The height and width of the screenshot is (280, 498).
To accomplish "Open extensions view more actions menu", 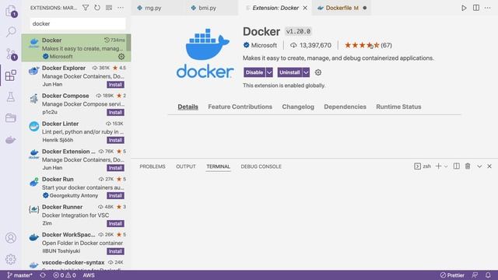I will [x=121, y=8].
